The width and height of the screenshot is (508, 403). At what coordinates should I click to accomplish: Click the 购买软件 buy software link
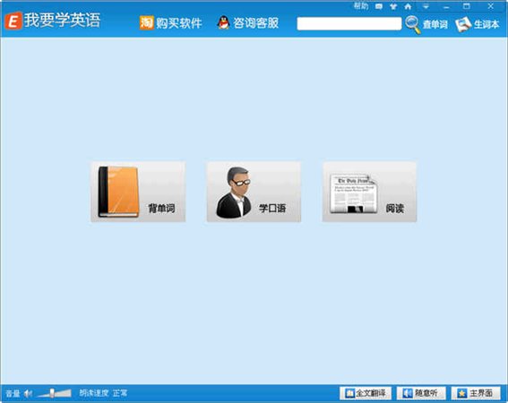179,23
